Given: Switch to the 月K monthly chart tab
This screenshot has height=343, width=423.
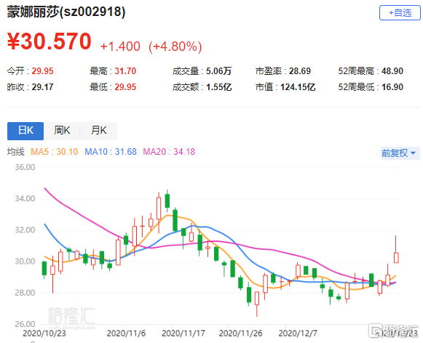Looking at the screenshot, I should point(98,131).
